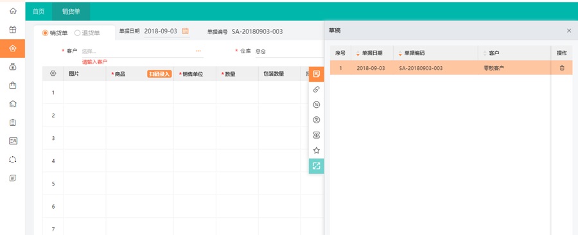The height and width of the screenshot is (235, 578).
Task: Click the calendar icon next to 2018-09-03
Action: click(186, 31)
